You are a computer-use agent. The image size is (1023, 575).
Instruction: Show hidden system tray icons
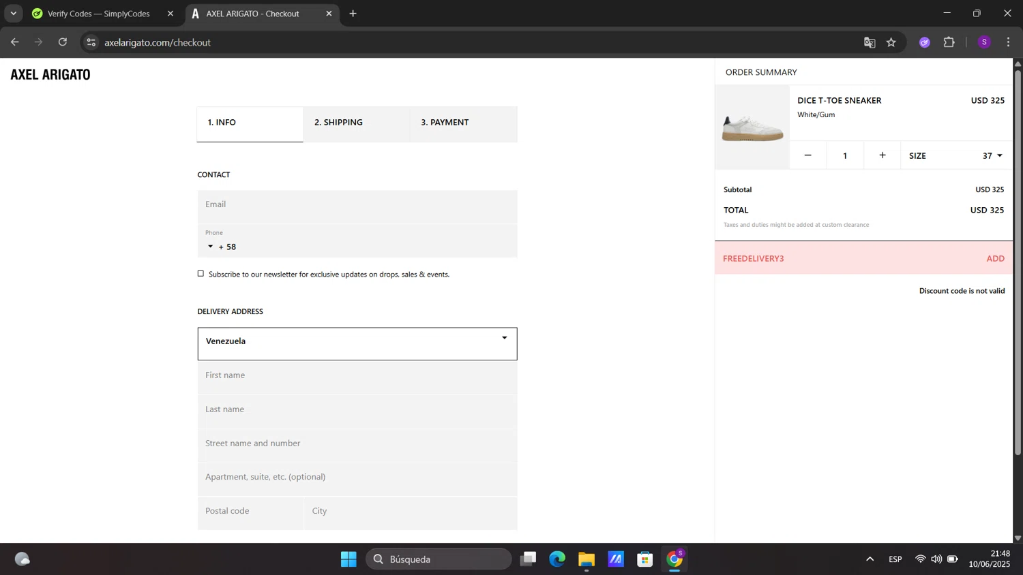[x=870, y=559]
